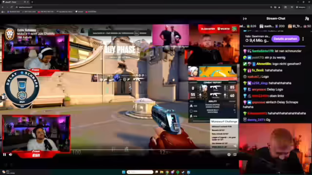Open the community users list icon

click(x=307, y=18)
